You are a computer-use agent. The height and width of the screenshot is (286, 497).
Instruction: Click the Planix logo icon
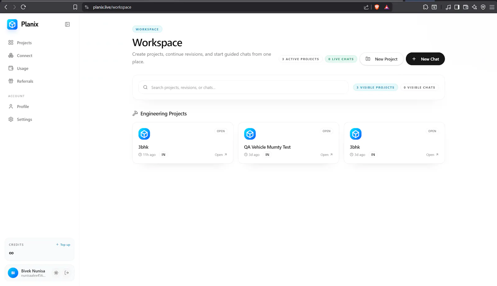(12, 24)
